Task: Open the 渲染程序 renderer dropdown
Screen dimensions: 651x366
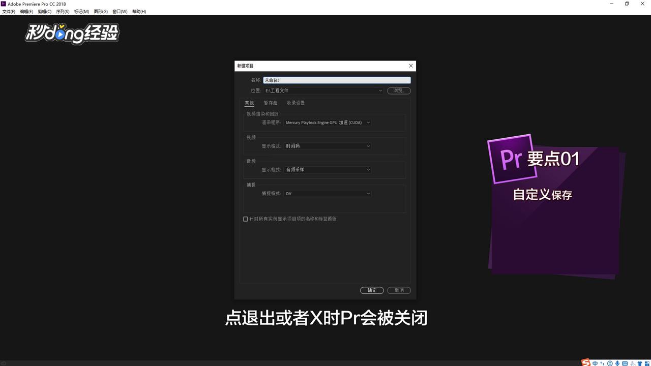Action: [328, 123]
